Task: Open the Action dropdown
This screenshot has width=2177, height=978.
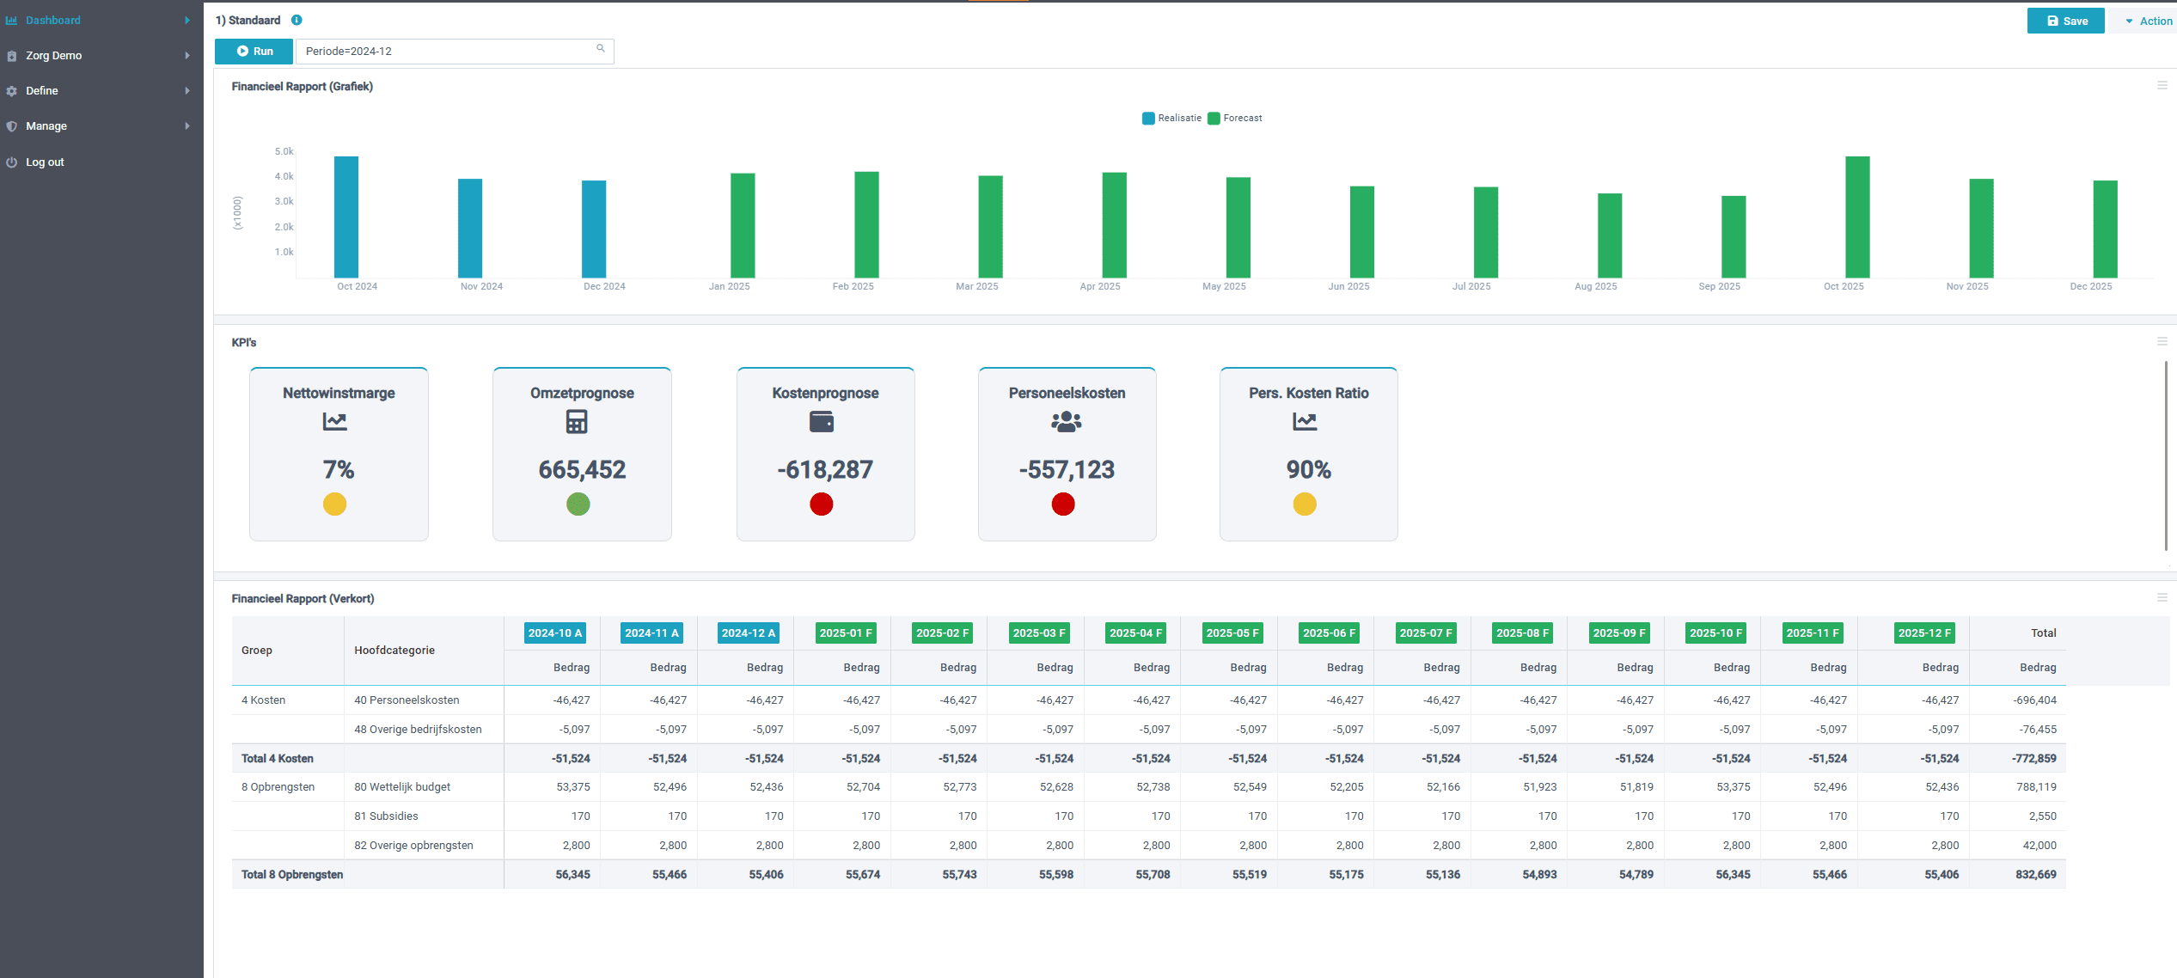Action: pos(2148,21)
